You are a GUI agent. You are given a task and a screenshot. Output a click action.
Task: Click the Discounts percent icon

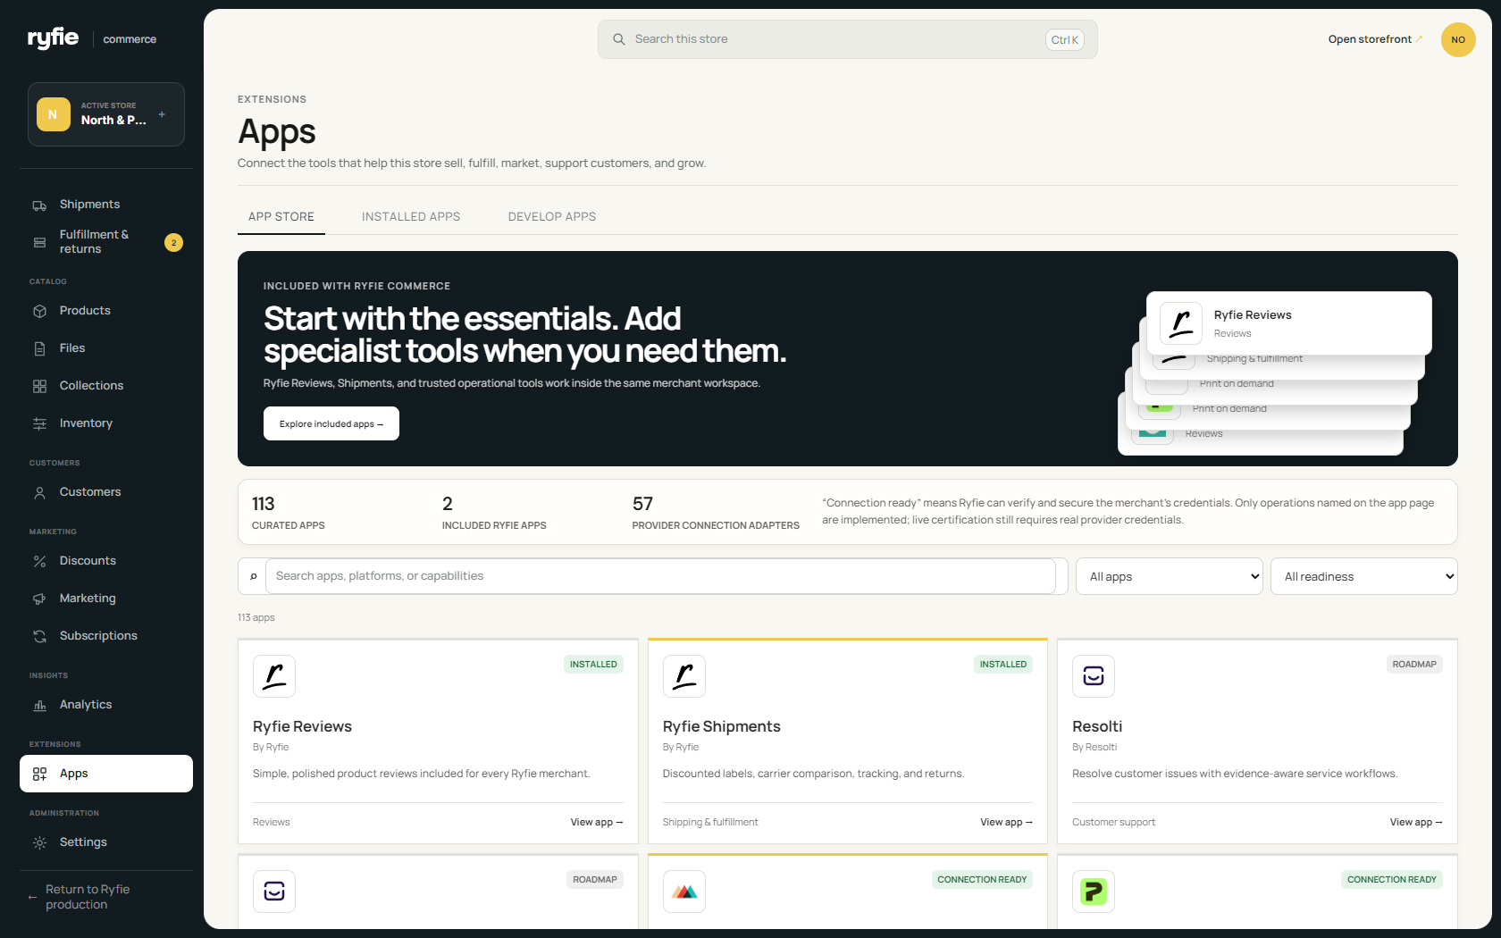tap(39, 561)
